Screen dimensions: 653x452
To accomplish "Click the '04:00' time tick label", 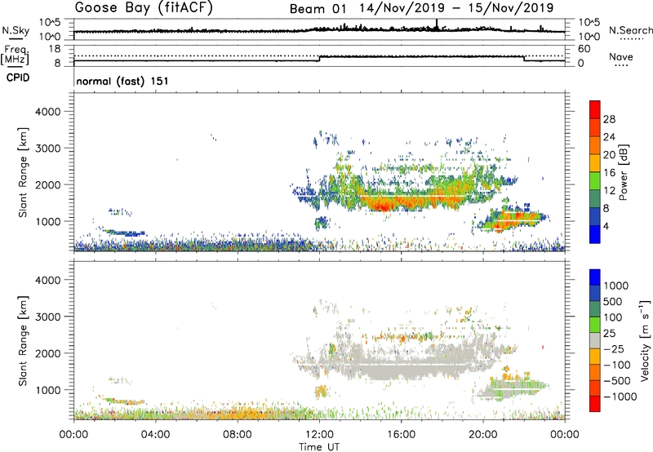I will [x=155, y=435].
